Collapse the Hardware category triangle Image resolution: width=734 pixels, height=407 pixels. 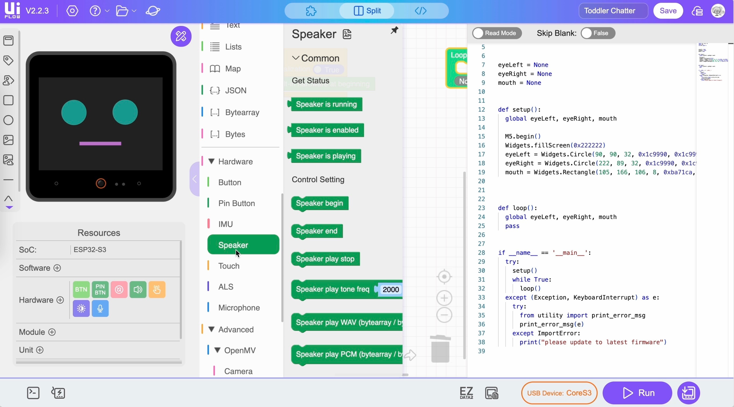[x=211, y=161]
